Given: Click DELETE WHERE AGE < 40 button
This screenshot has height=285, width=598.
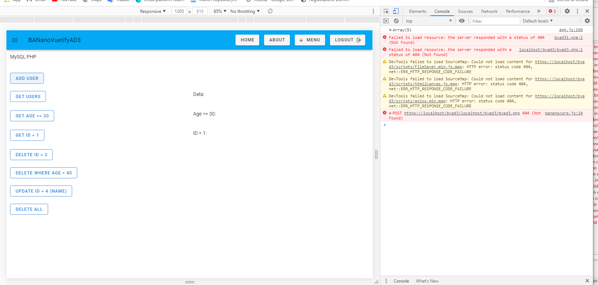Looking at the screenshot, I should coord(44,173).
